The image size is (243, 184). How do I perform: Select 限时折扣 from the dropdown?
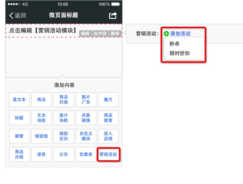pyautogui.click(x=180, y=53)
